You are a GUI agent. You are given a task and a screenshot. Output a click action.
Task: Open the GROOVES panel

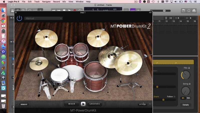pos(94,104)
